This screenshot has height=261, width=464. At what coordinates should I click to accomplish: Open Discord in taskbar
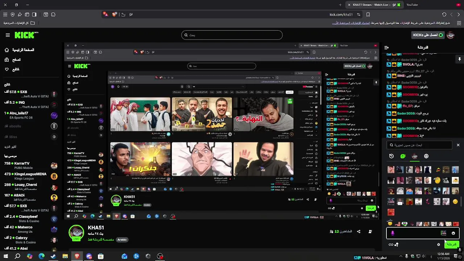(89, 256)
